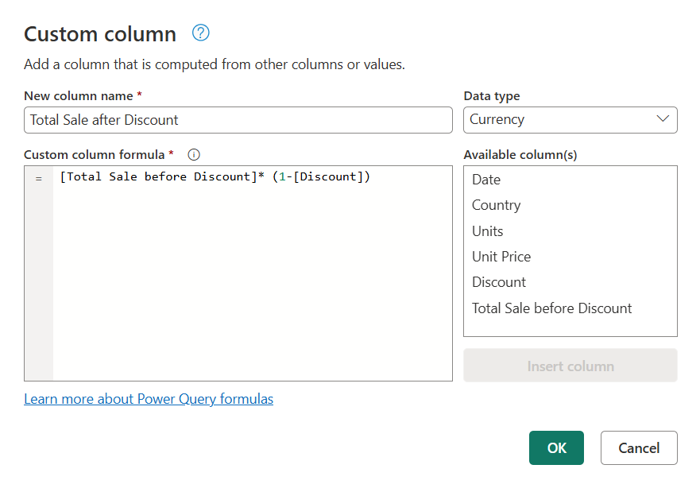Image resolution: width=700 pixels, height=488 pixels.
Task: Select the Country column
Action: click(496, 205)
